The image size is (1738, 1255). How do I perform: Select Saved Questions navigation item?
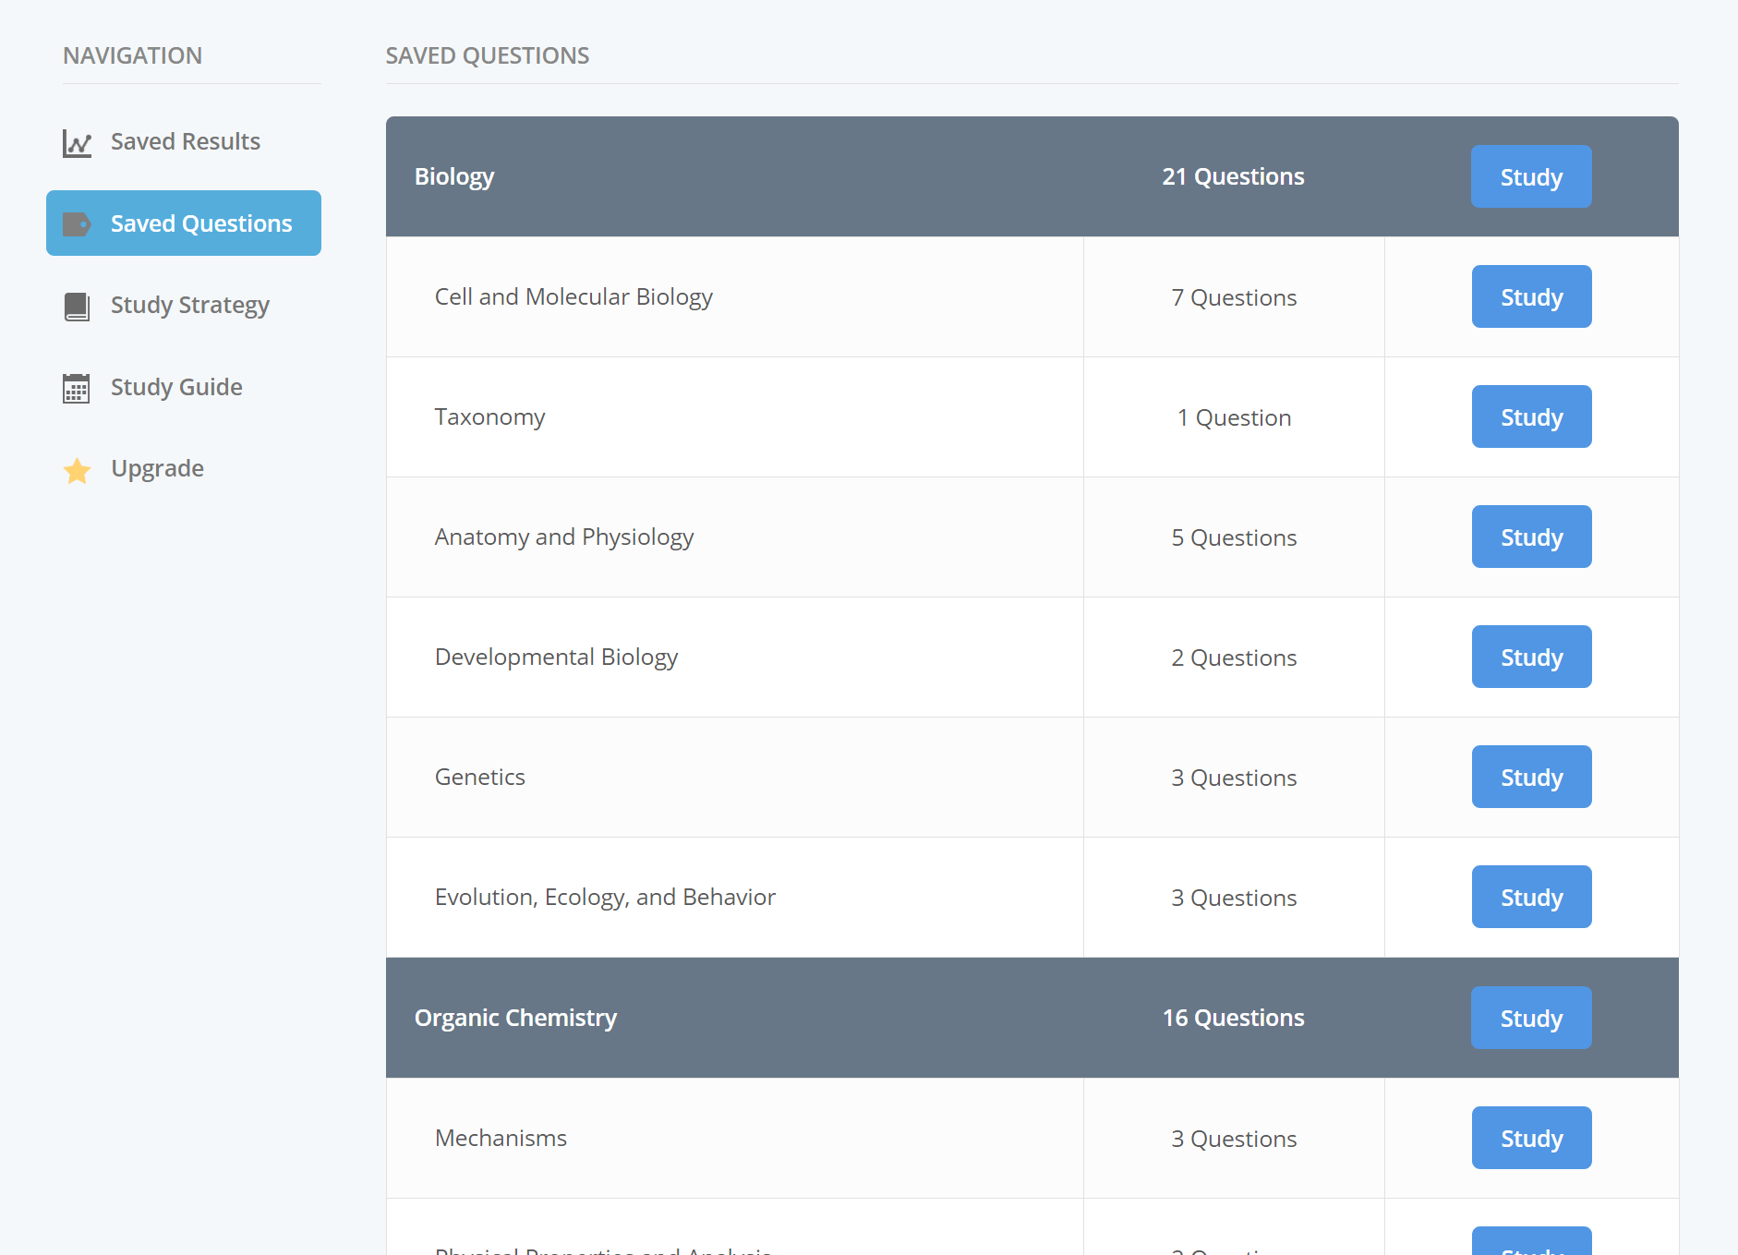(184, 223)
